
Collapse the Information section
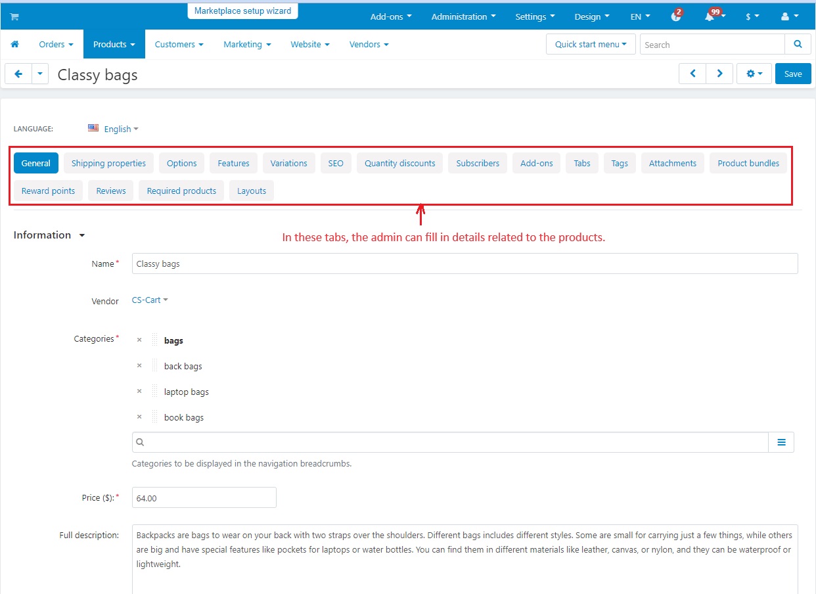tap(49, 235)
